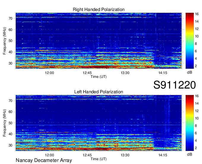Click the 50 MHz tick on Left Handed plot

point(11,123)
